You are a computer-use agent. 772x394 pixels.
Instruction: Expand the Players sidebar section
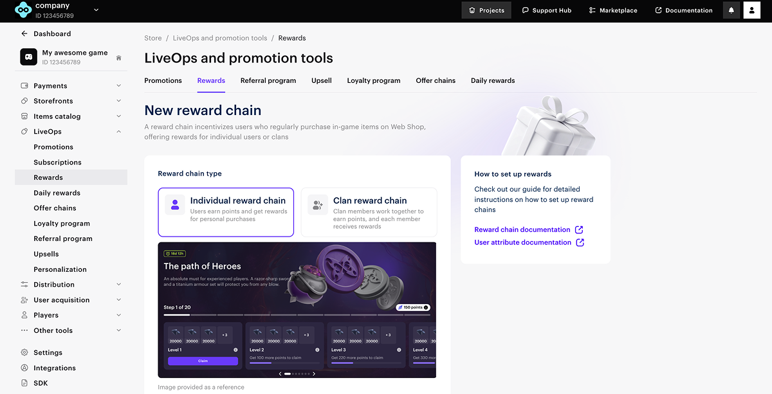pos(118,315)
